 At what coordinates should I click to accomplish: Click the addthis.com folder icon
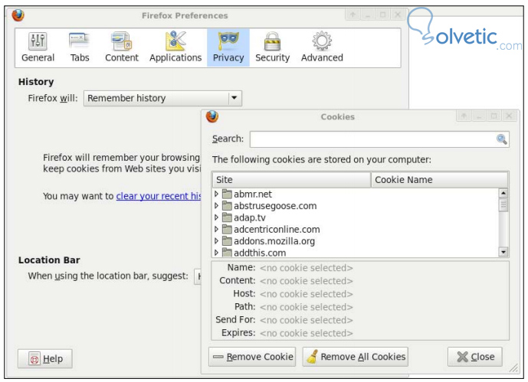tap(228, 253)
